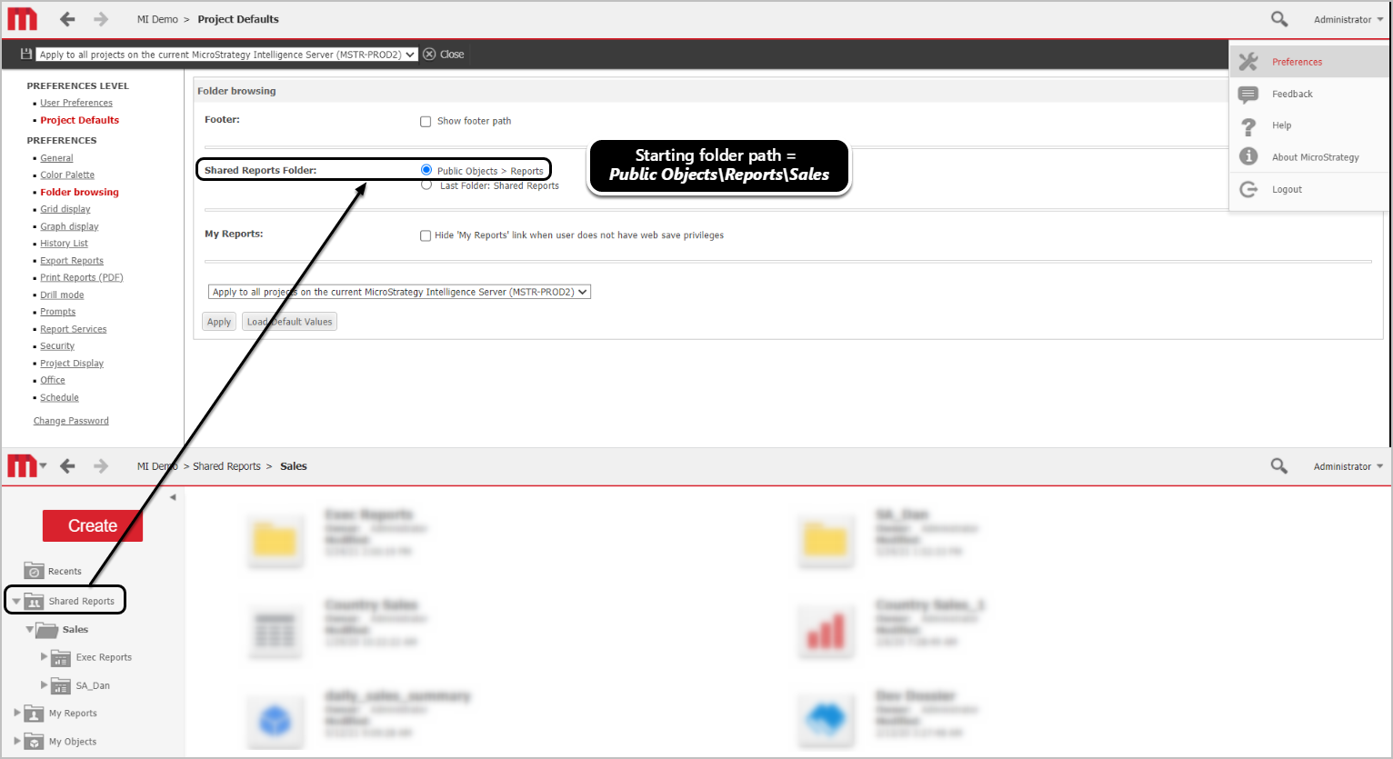Open the Administrator menu in the Project Defaults header

coord(1348,19)
